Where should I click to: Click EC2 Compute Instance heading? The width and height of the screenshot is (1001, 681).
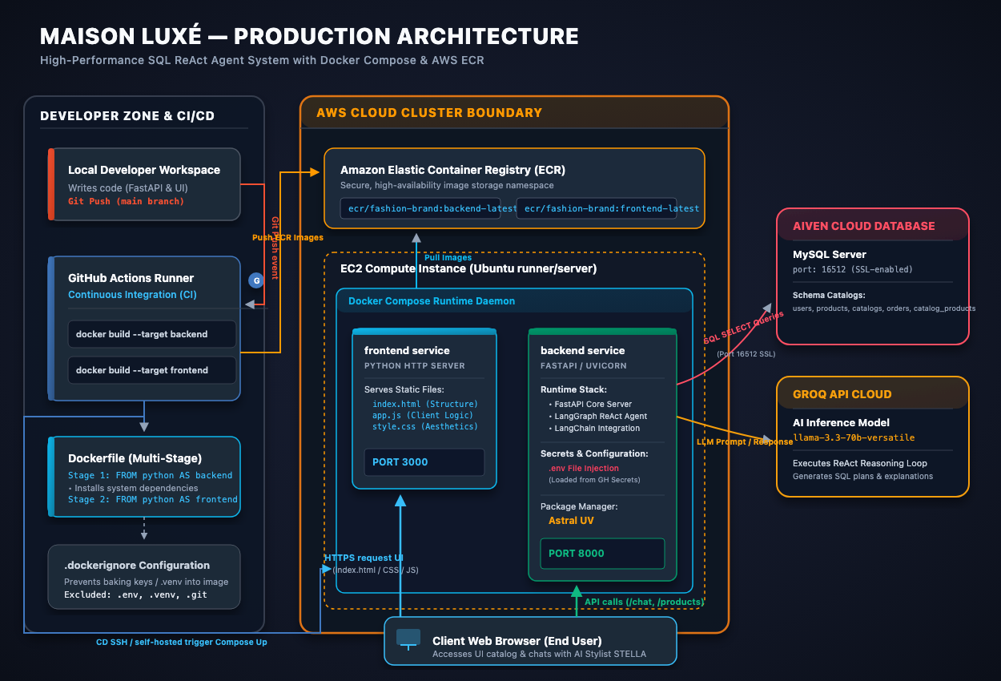click(468, 268)
